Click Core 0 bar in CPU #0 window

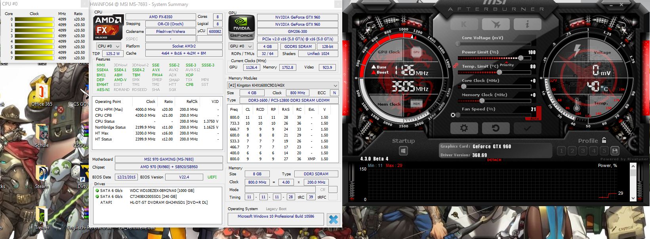[x=34, y=19]
